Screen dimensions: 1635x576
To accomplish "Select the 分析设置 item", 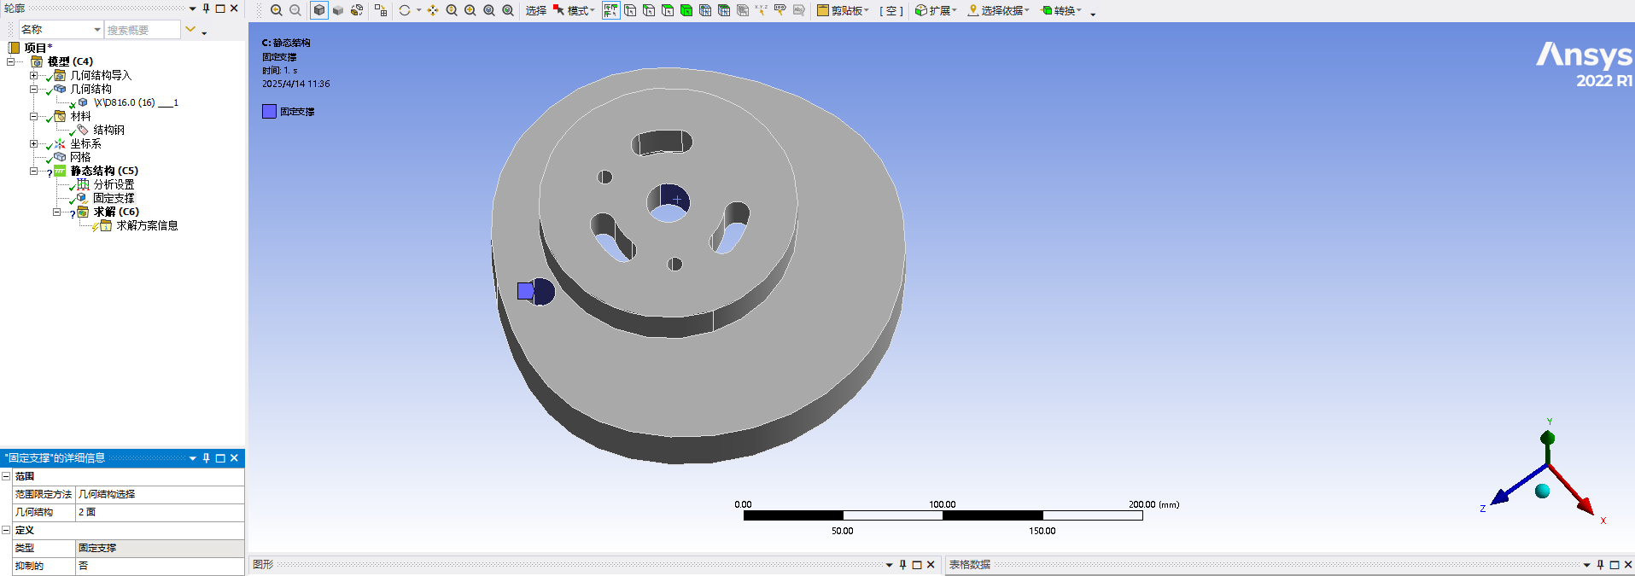I will [114, 184].
